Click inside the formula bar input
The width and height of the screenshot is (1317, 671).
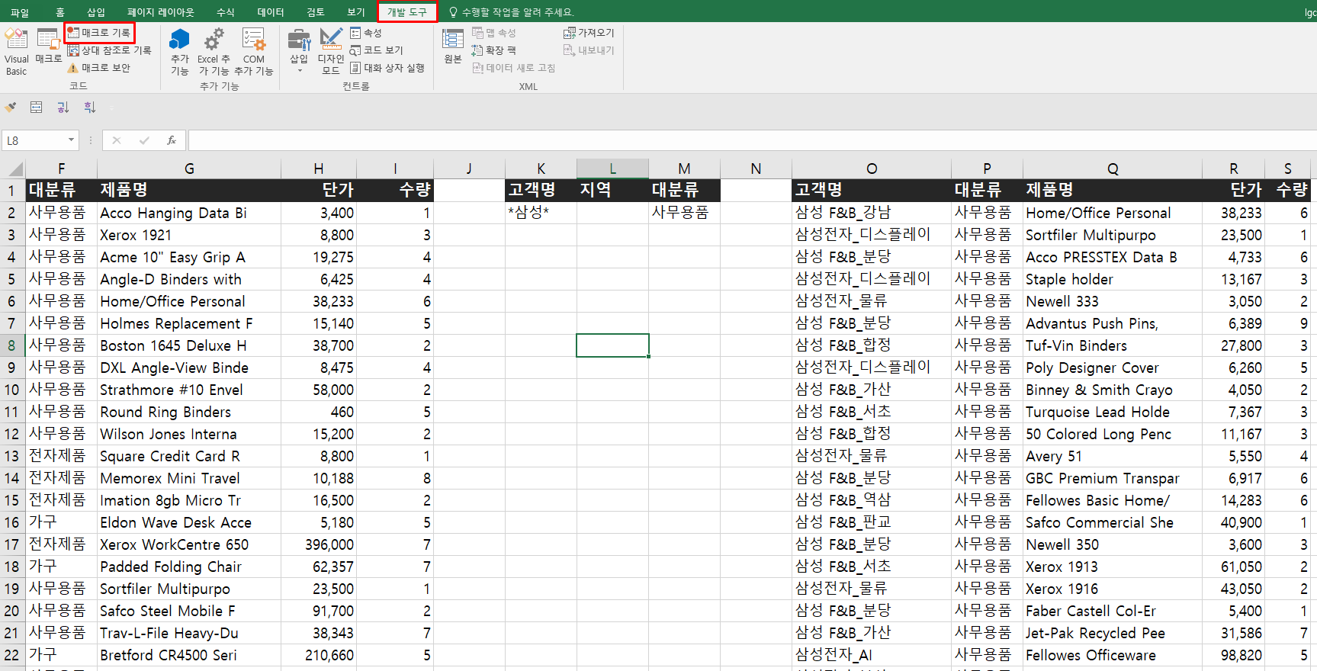pyautogui.click(x=752, y=140)
